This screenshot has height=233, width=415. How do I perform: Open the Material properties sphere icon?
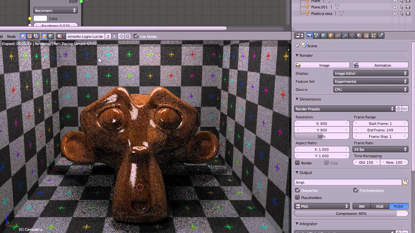click(359, 36)
